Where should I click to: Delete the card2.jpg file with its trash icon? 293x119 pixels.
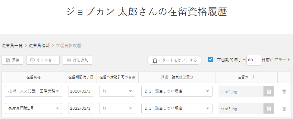point(269,91)
